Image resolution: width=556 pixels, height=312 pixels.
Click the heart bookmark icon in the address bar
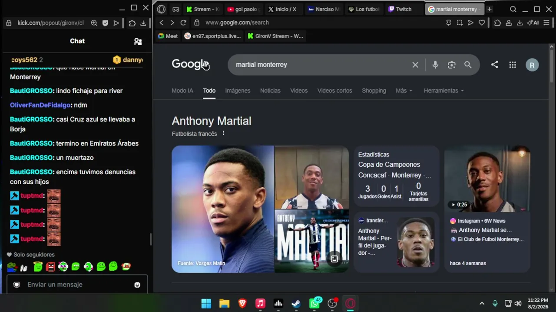click(x=482, y=23)
